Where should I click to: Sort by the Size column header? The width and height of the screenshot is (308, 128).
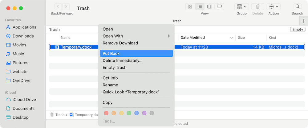click(241, 38)
